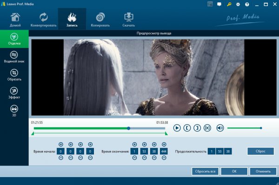Screen dimensions: 279x185
Task: Adjust the volume slider
Action: tap(244, 128)
